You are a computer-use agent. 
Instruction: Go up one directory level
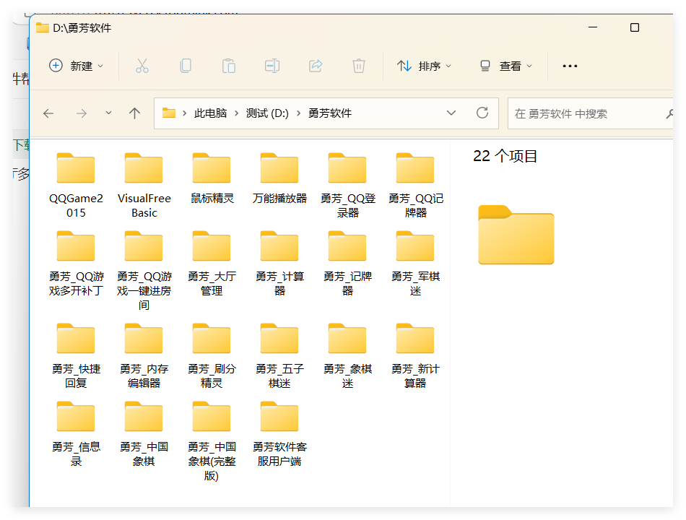[134, 113]
